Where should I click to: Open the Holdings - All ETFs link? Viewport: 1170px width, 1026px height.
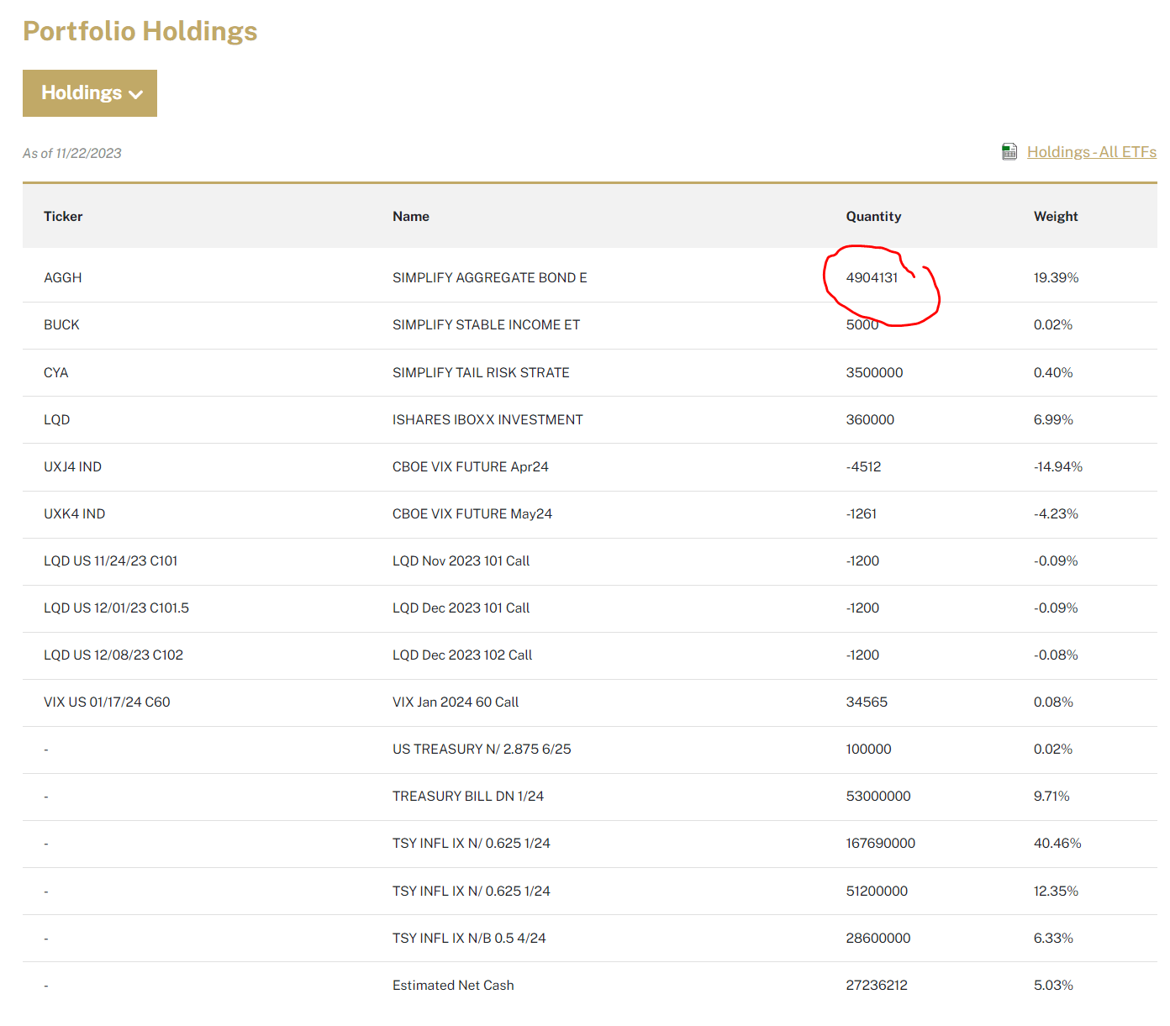click(x=1092, y=152)
